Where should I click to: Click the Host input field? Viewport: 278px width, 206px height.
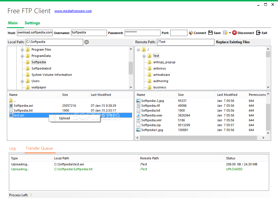pyautogui.click(x=35, y=33)
